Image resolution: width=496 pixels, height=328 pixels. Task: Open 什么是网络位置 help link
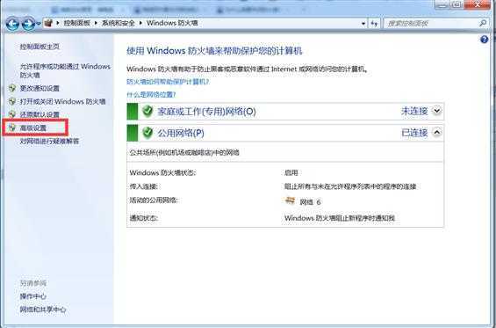[x=151, y=94]
